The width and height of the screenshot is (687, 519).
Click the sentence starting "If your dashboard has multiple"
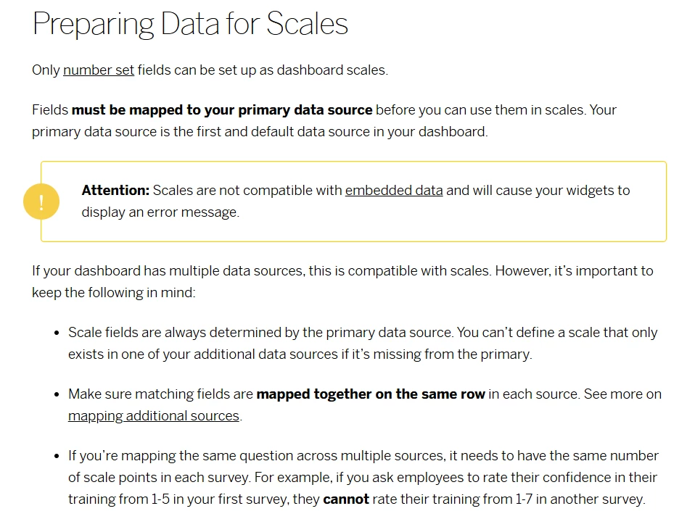[x=342, y=271]
